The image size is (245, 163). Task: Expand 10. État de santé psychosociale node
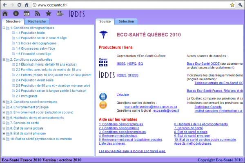click(x=4, y=139)
